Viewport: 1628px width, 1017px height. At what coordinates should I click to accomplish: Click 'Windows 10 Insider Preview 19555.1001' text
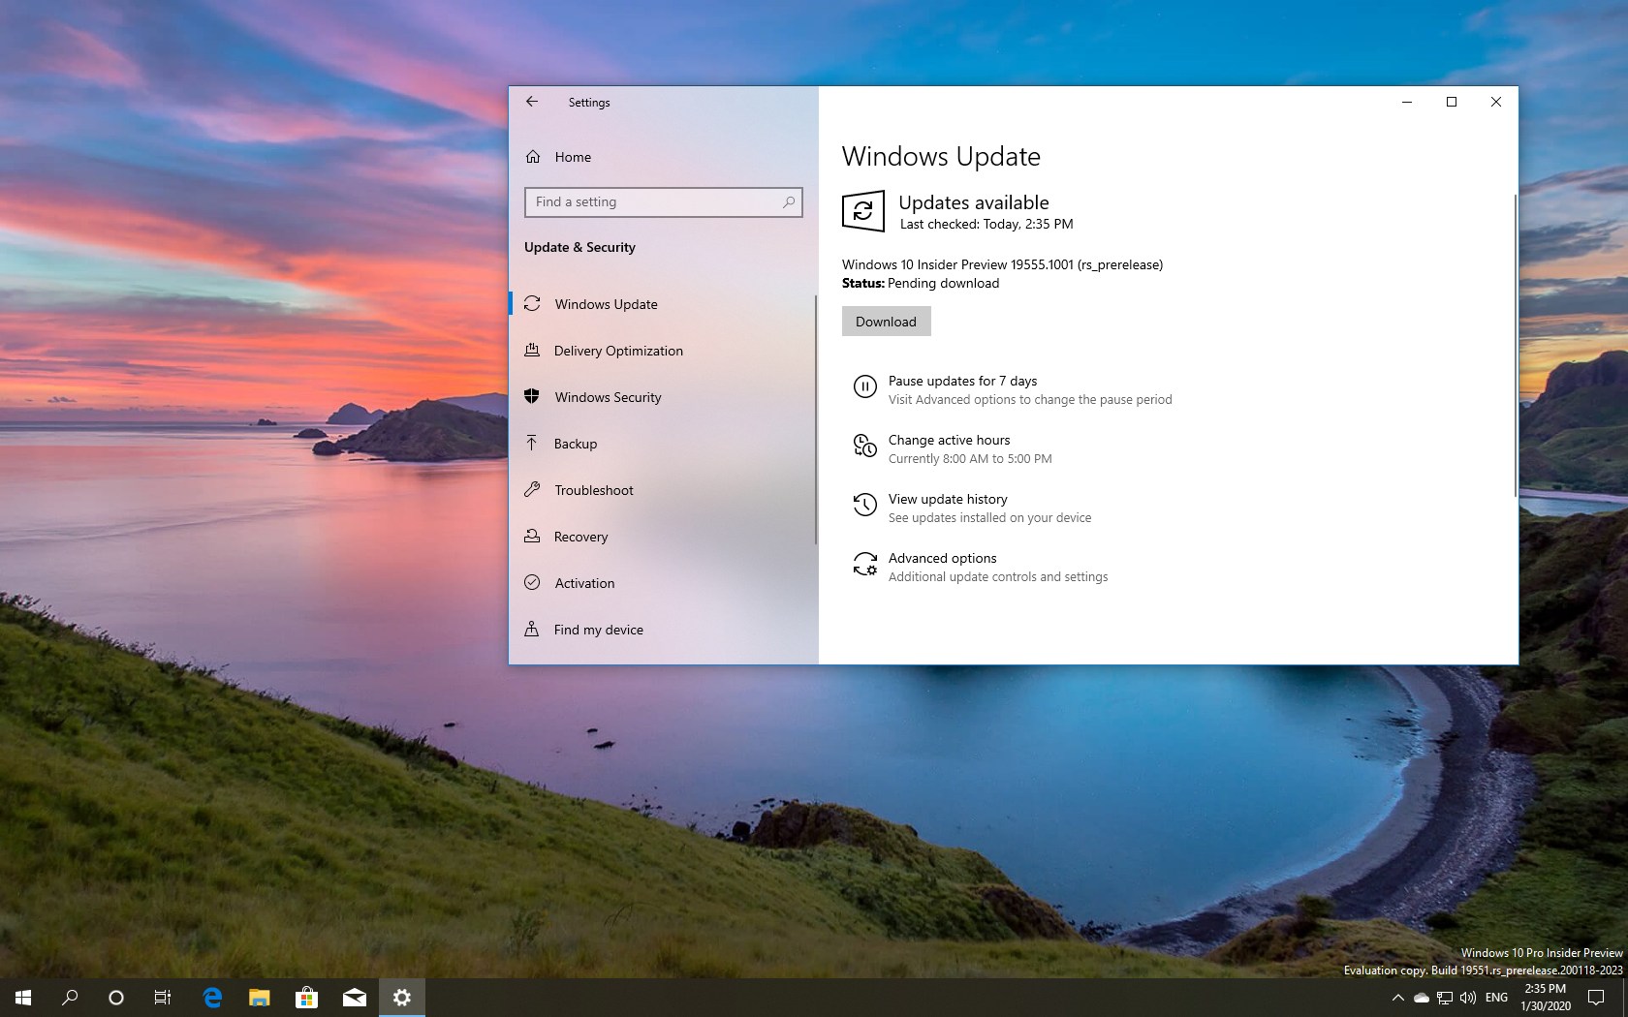(x=957, y=264)
